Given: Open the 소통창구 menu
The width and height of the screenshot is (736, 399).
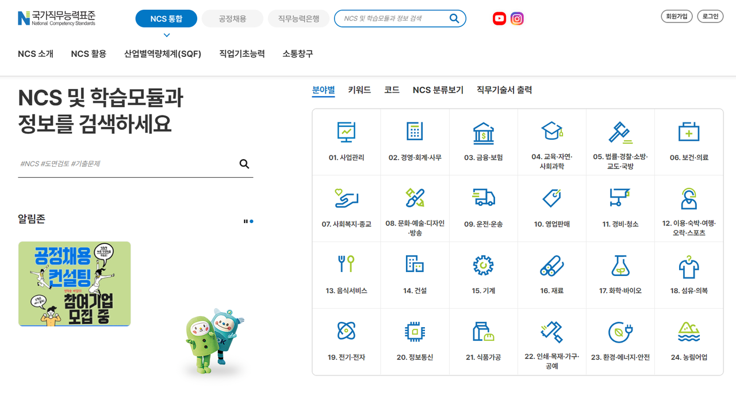Looking at the screenshot, I should pyautogui.click(x=298, y=53).
